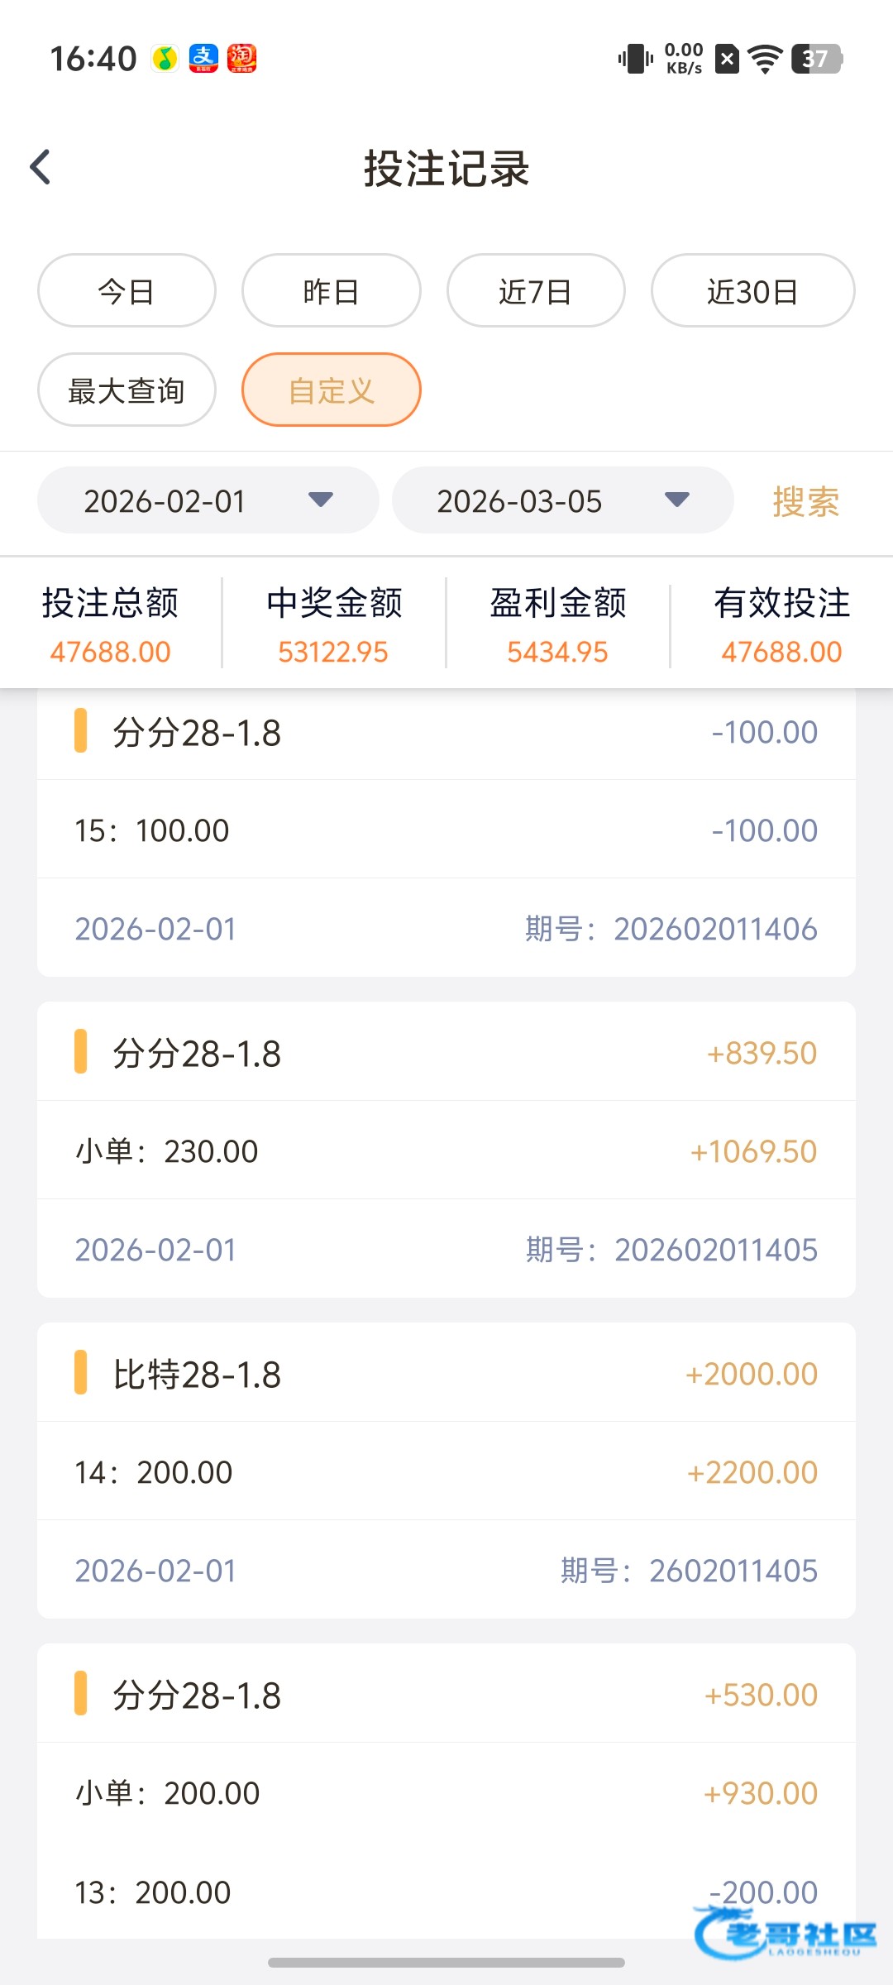Tap the battery indicator icon
This screenshot has width=893, height=1985.
click(816, 59)
